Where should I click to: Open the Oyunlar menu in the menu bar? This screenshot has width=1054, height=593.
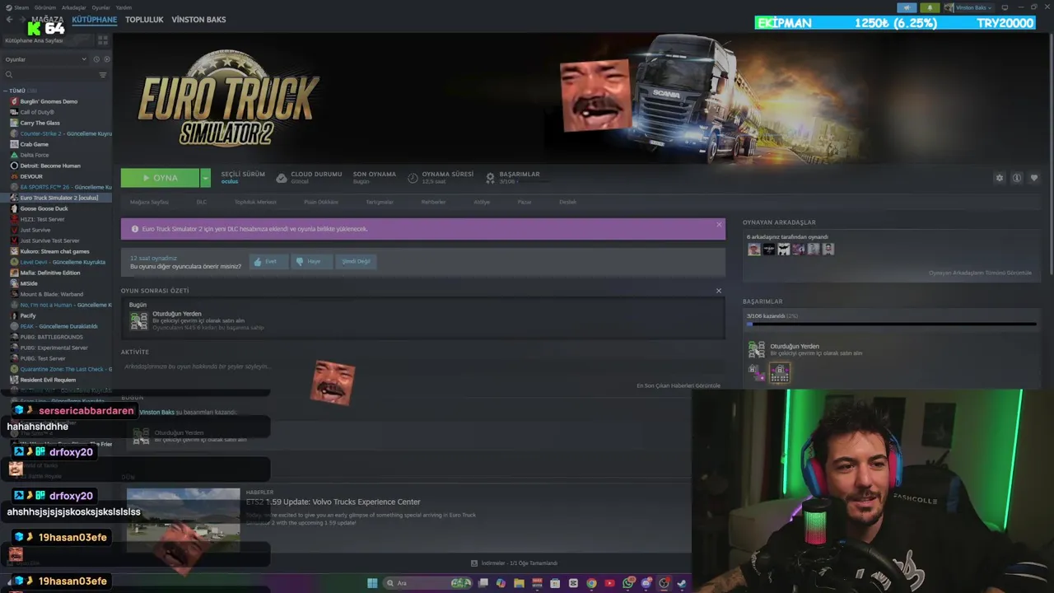[x=100, y=7]
